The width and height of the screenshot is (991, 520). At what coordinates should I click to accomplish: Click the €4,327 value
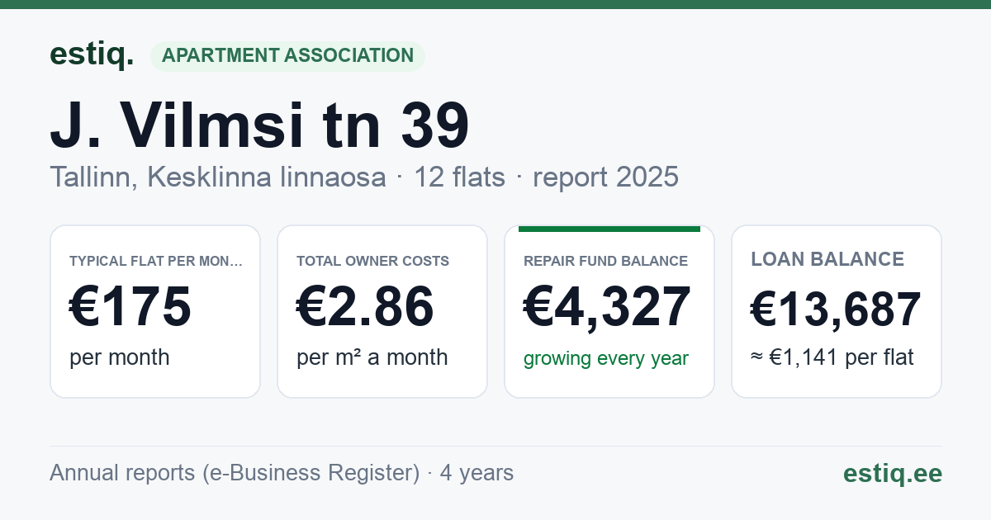pos(607,306)
